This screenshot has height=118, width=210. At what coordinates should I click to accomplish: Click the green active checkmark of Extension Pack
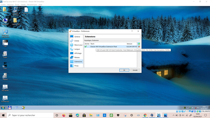pos(86,47)
